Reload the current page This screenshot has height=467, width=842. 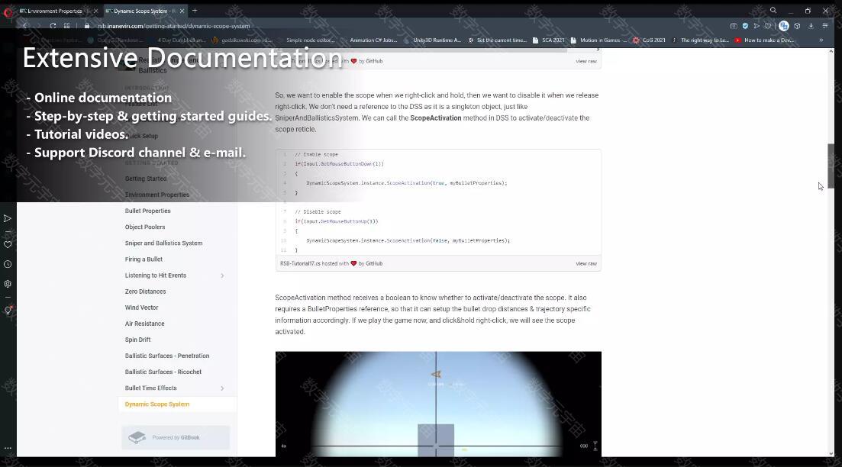53,26
